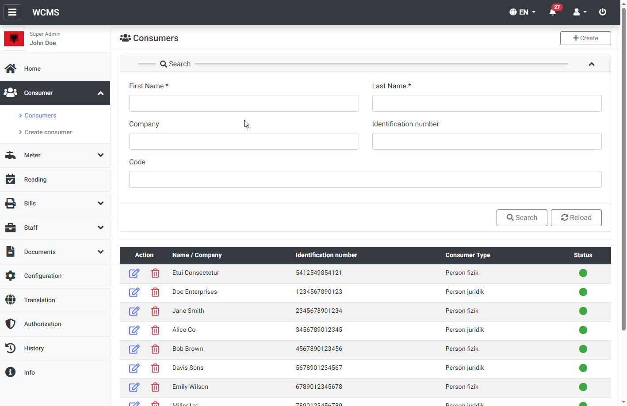This screenshot has width=627, height=406.
Task: Expand the Meter sidebar menu
Action: tap(55, 155)
